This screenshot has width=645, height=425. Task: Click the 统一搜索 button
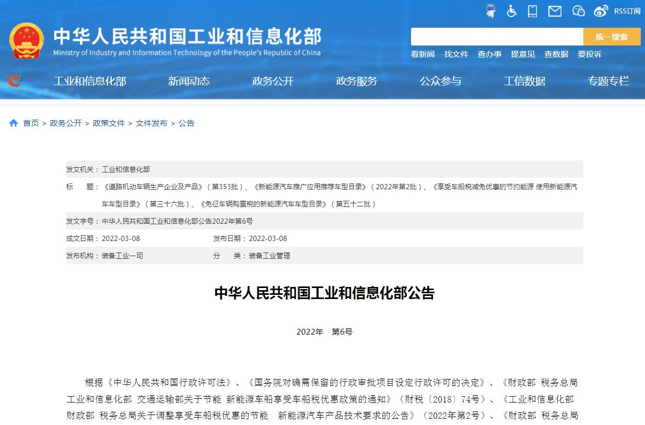(x=612, y=37)
